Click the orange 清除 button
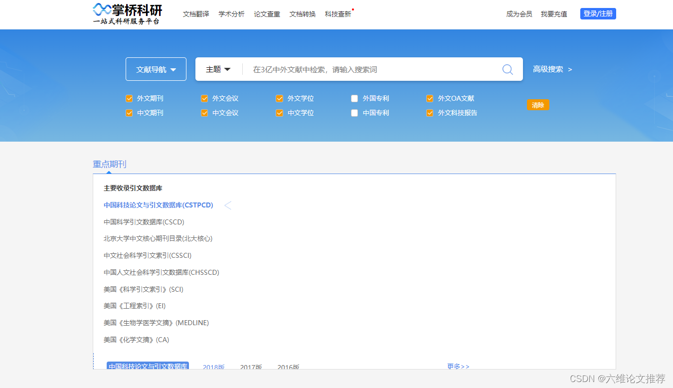 (538, 105)
